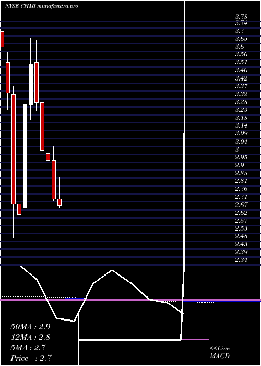Click the NYSE CHMI munafasutra.pro title text
Image resolution: width=261 pixels, height=366 pixels.
[41, 6]
